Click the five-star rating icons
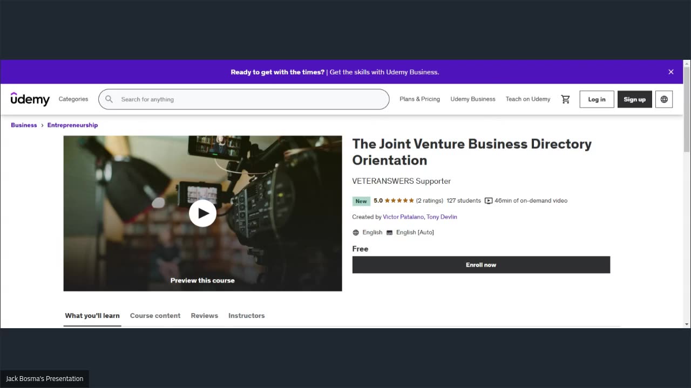Viewport: 691px width, 388px height. 399,200
